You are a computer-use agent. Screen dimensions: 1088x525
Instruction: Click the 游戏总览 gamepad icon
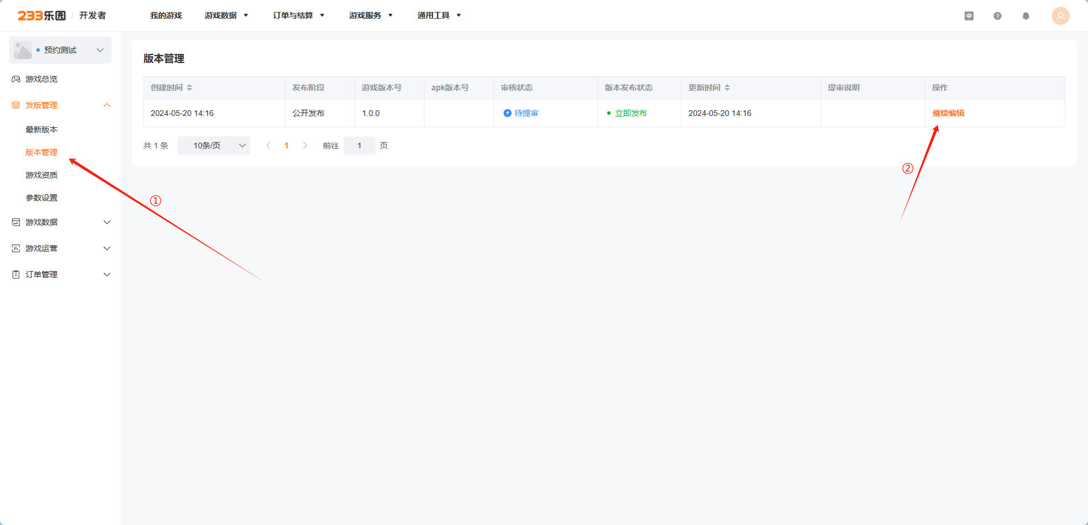(x=16, y=79)
